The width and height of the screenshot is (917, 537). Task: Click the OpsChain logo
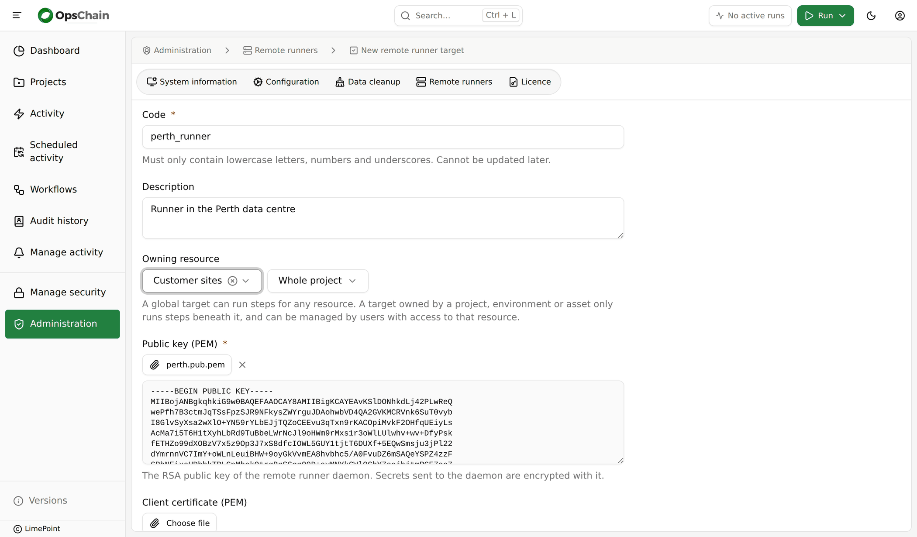click(73, 16)
